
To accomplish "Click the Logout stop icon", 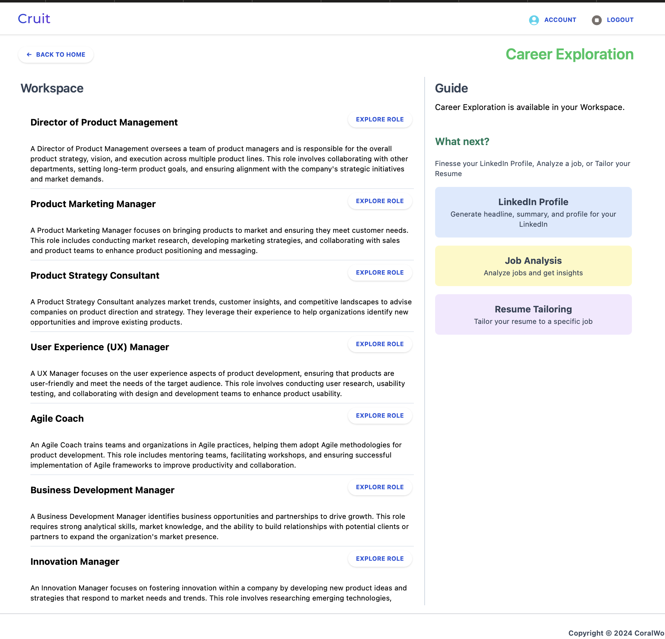I will click(x=596, y=20).
